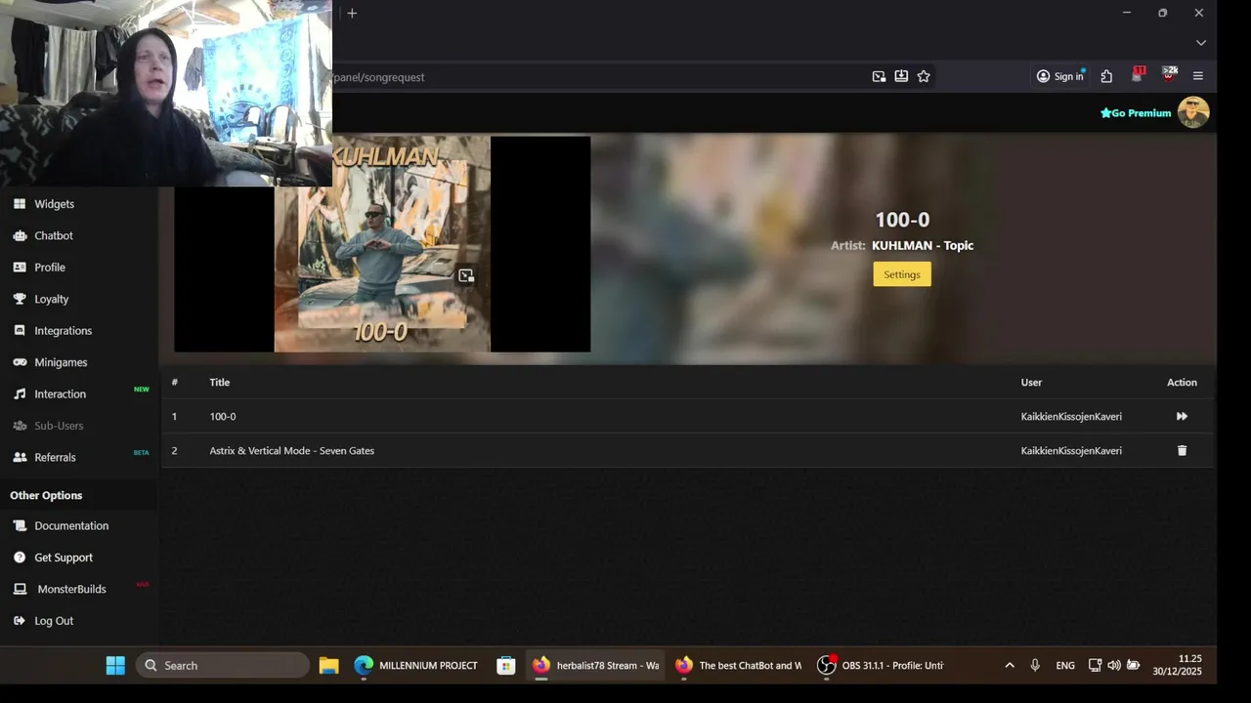Switch to MILLENNIUM PROJECT Edge window
Screen dimensions: 1251x703
point(416,666)
